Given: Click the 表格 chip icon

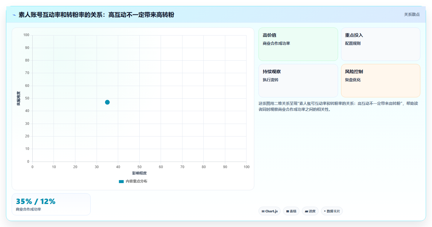Looking at the screenshot, I should pos(288,211).
